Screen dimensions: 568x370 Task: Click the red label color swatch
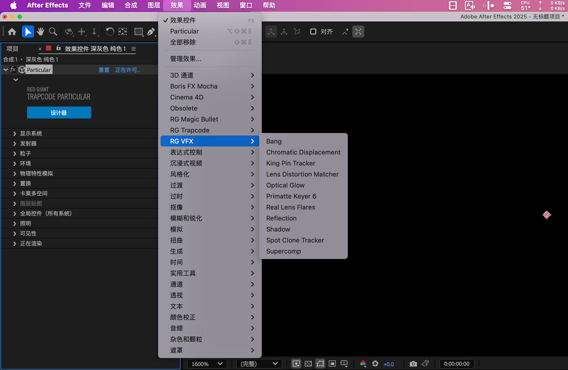(49, 48)
